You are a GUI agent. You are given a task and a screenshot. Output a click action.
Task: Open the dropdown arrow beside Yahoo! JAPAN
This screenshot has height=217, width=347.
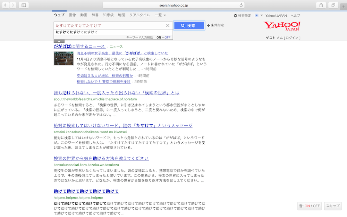pyautogui.click(x=262, y=16)
